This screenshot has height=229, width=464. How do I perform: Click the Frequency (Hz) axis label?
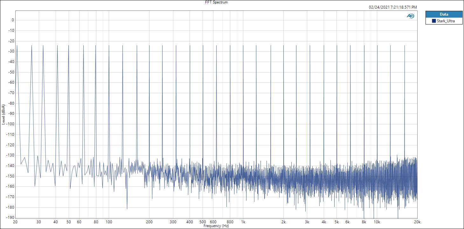[216, 226]
